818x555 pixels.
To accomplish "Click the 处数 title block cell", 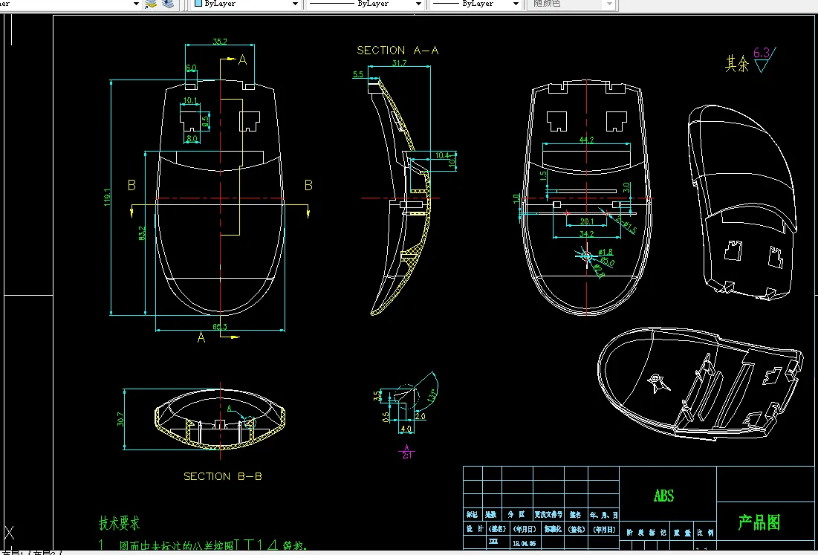I will tap(491, 515).
